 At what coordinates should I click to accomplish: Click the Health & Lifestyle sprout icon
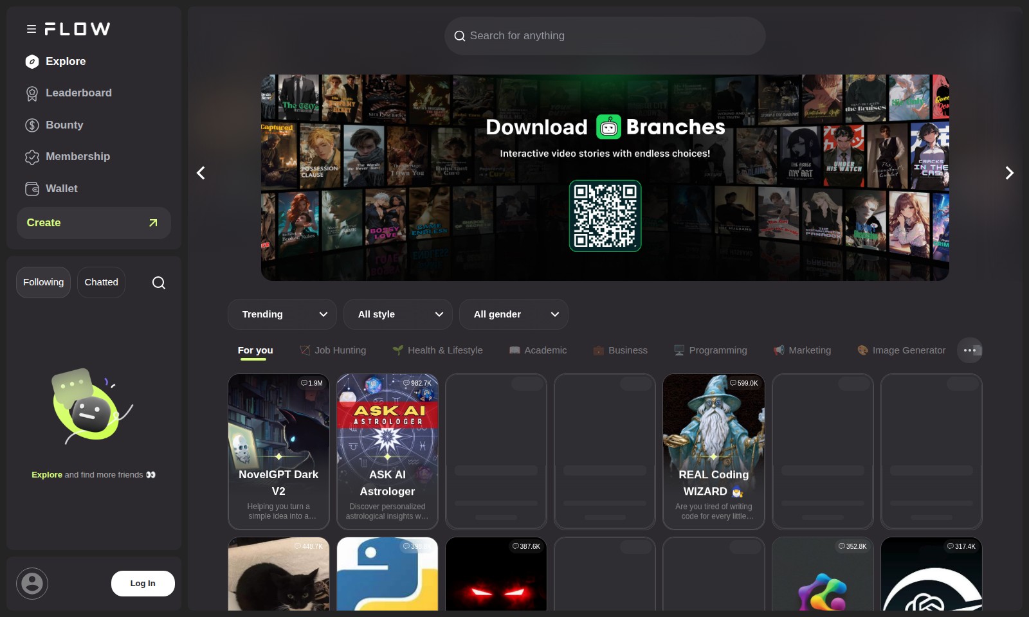click(398, 350)
